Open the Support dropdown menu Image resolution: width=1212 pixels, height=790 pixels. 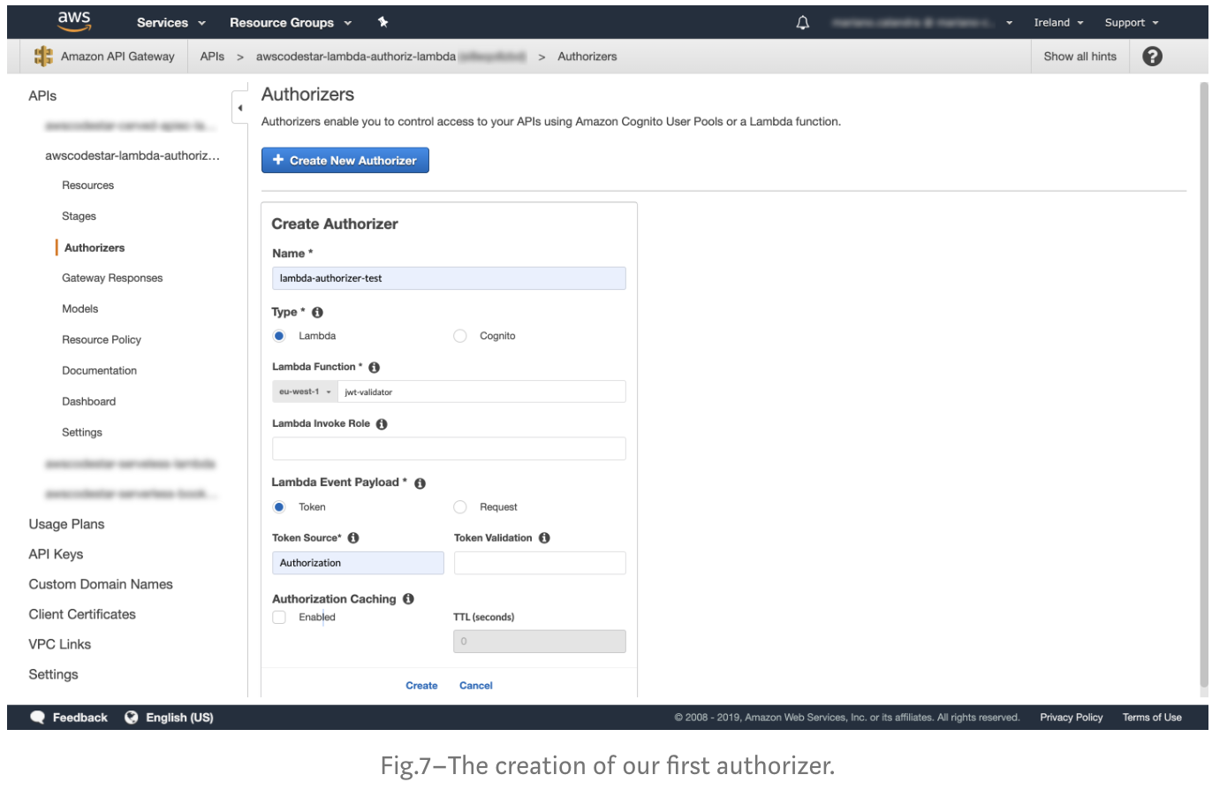pyautogui.click(x=1132, y=23)
